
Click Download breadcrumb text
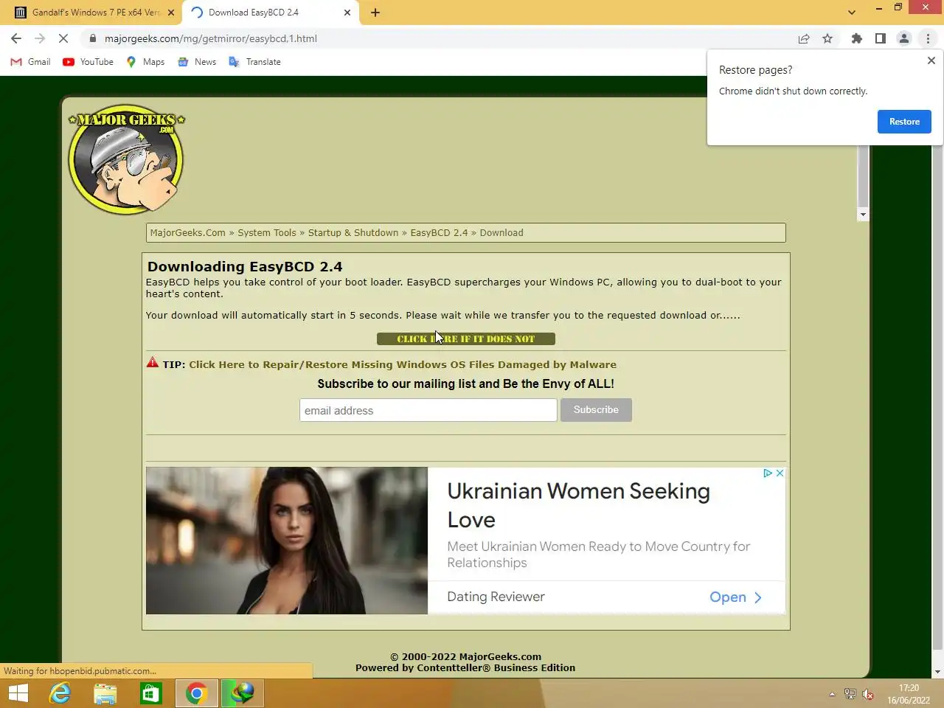click(x=502, y=232)
